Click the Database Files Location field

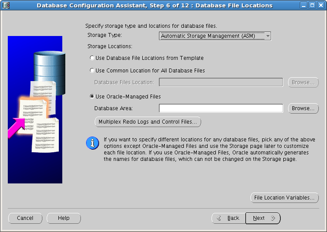(x=221, y=82)
